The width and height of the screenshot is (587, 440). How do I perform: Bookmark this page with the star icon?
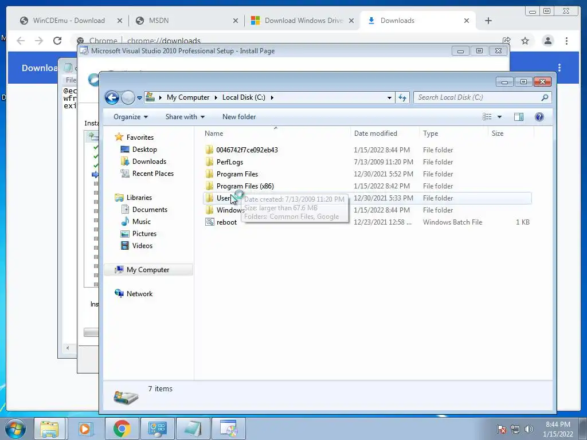click(x=525, y=41)
